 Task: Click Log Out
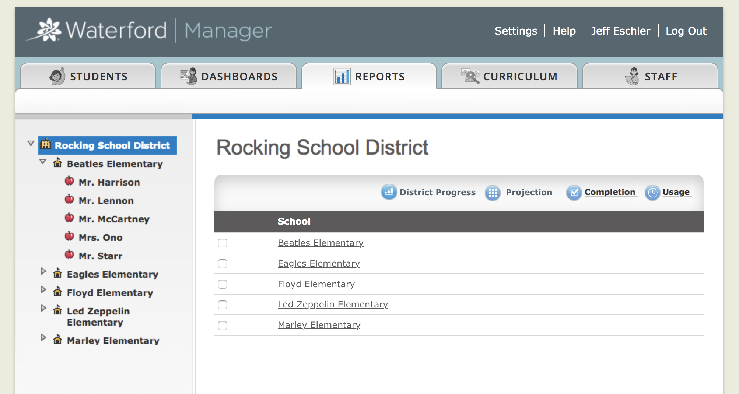[686, 31]
